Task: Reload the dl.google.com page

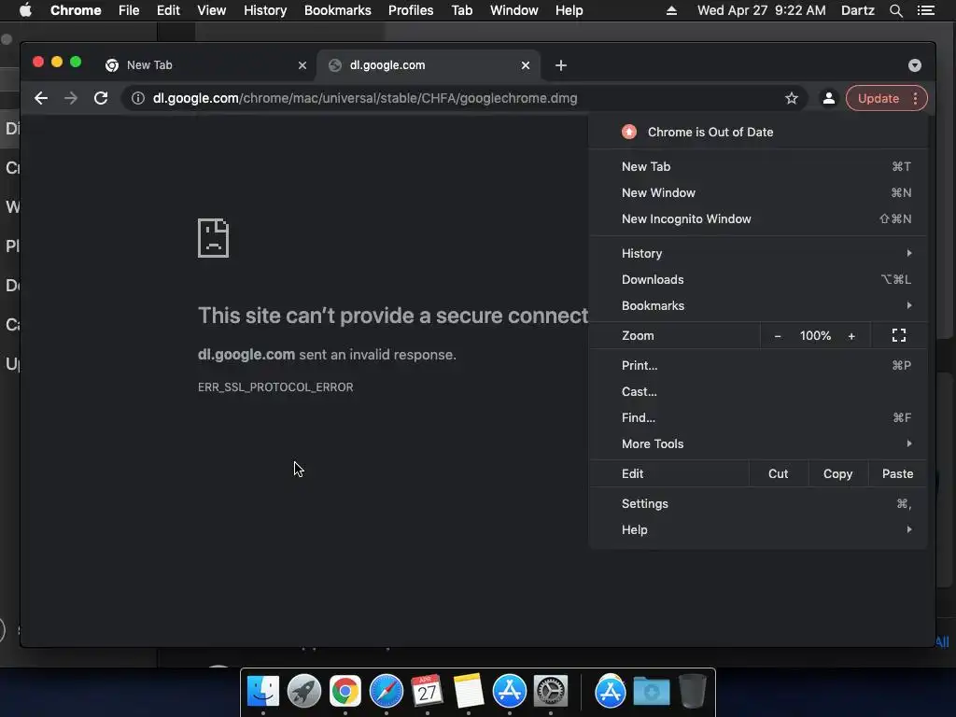Action: tap(101, 98)
